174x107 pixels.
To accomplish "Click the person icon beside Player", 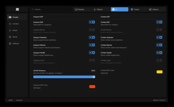I will click(x=10, y=31).
